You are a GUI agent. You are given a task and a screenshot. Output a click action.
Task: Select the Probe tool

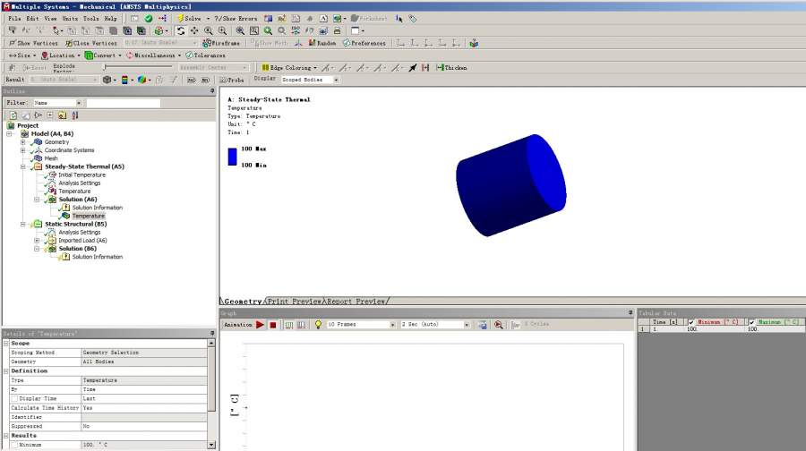pyautogui.click(x=231, y=80)
